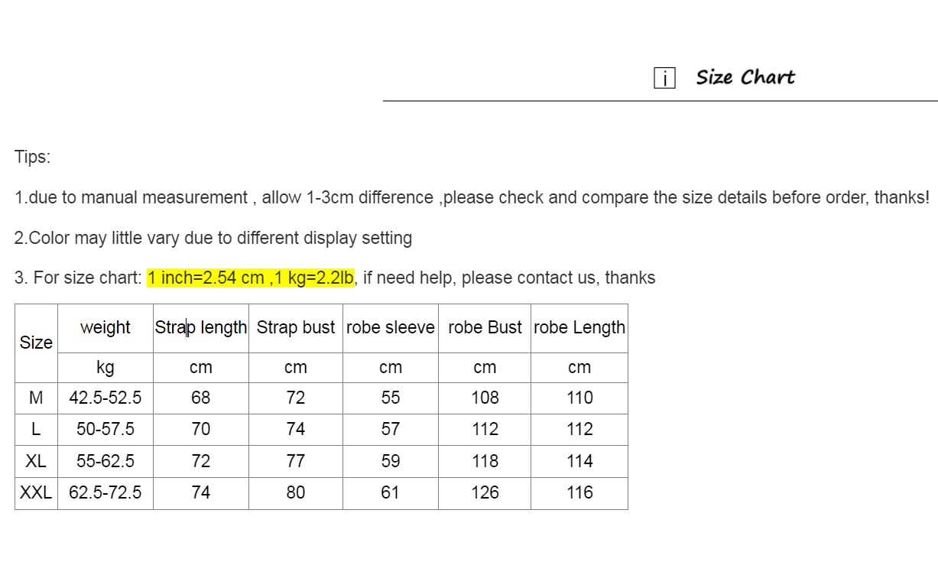Click the robe sleeve column header
The height and width of the screenshot is (575, 938).
click(391, 327)
